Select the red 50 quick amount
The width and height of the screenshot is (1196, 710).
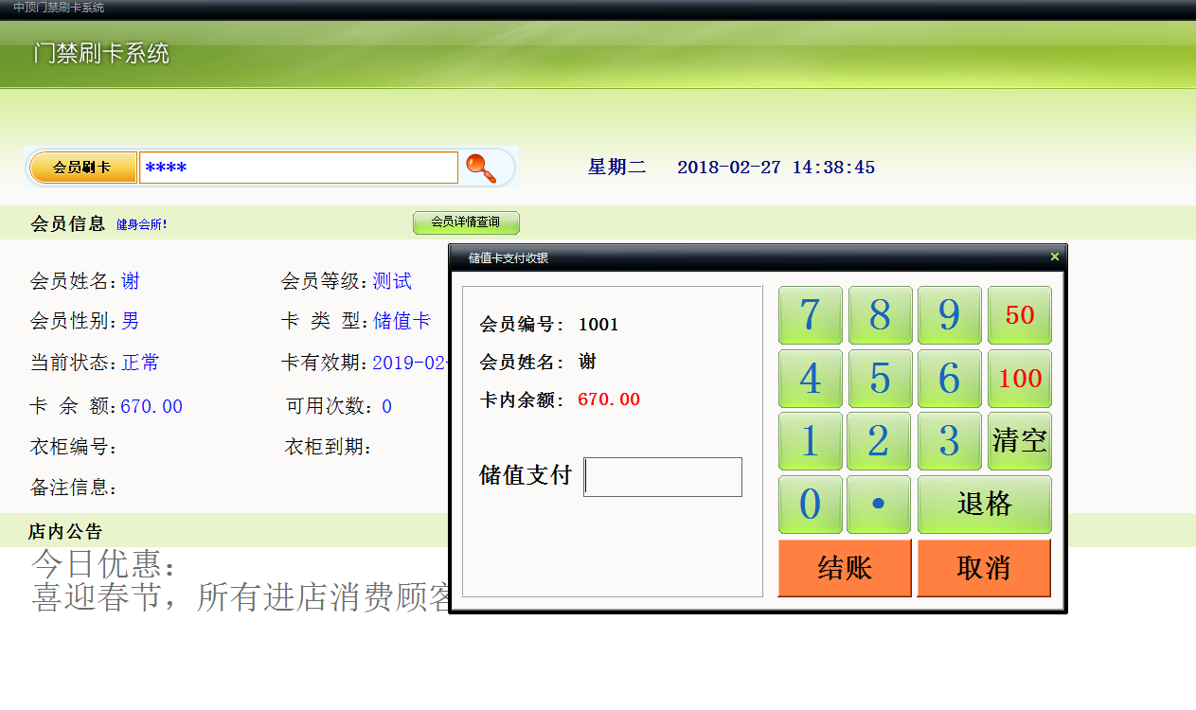(1019, 315)
